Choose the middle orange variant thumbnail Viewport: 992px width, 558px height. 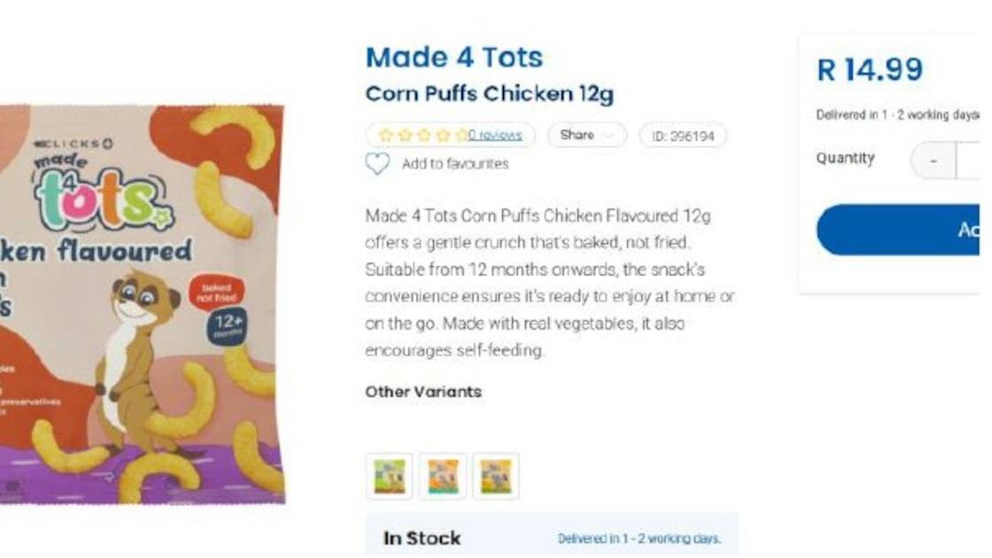tap(443, 477)
